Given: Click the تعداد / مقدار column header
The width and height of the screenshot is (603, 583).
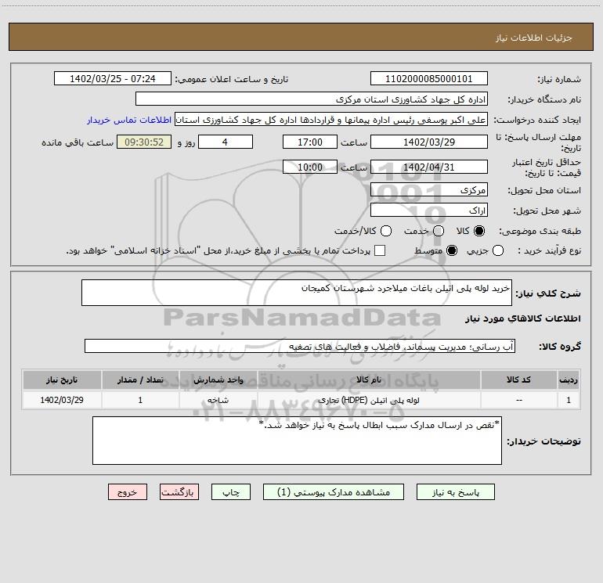Looking at the screenshot, I should 140,380.
